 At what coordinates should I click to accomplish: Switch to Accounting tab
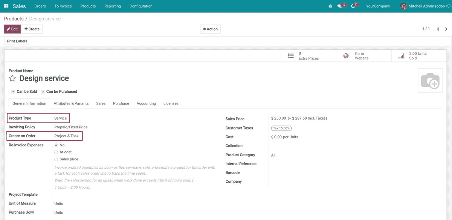click(146, 103)
